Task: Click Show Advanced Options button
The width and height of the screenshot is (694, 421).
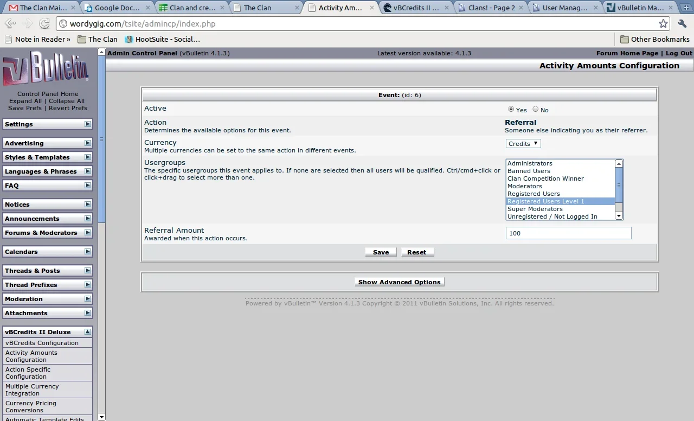Action: (399, 282)
